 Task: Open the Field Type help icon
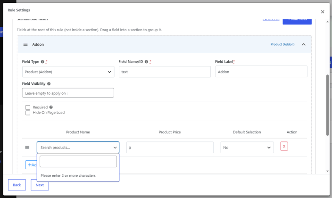click(x=42, y=62)
